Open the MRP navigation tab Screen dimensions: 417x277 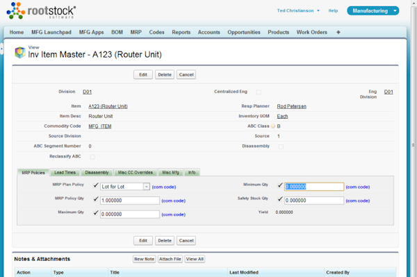click(x=136, y=32)
